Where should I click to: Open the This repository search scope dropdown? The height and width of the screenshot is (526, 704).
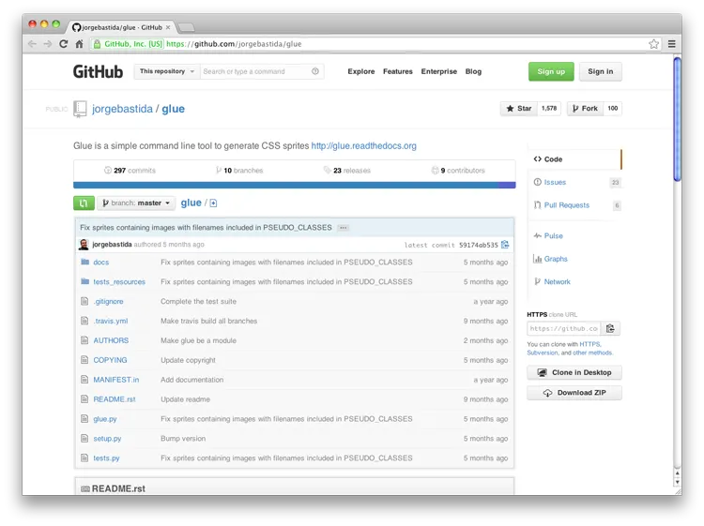pos(166,71)
